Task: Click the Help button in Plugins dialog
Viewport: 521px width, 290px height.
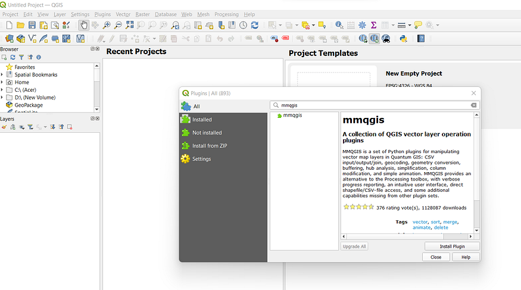Action: pyautogui.click(x=466, y=257)
